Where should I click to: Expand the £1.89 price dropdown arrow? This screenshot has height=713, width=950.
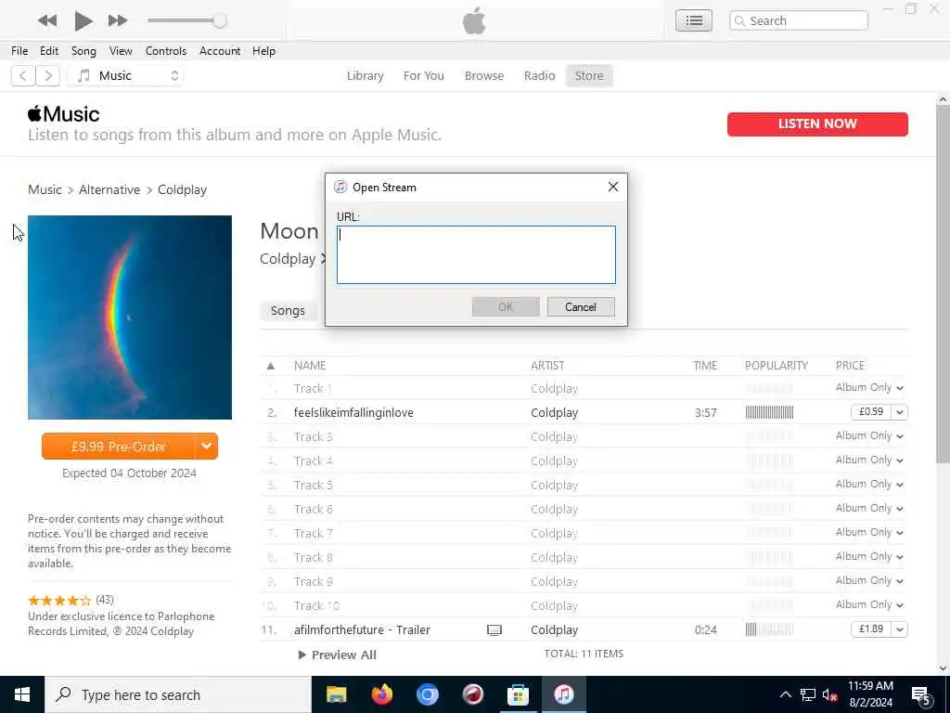click(900, 629)
